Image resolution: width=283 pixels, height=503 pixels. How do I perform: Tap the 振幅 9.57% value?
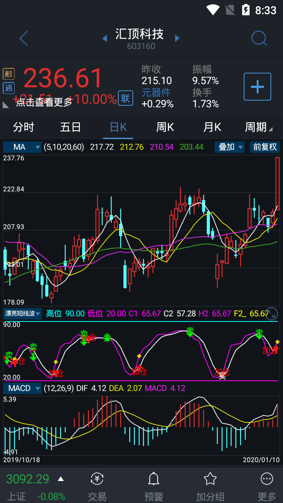(x=206, y=81)
